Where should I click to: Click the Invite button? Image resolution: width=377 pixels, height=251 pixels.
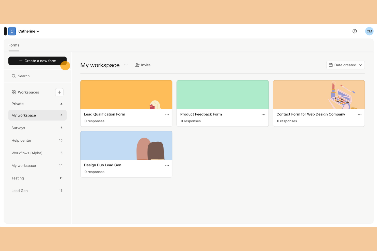click(x=143, y=65)
